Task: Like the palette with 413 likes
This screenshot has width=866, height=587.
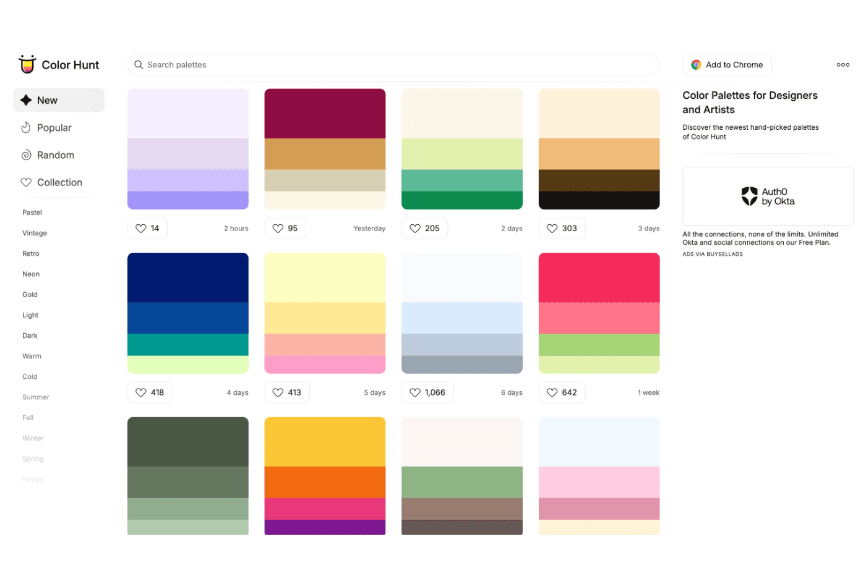Action: point(287,392)
